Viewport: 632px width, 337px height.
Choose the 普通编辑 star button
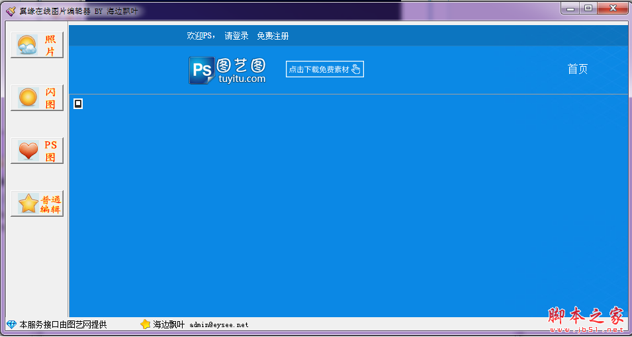[x=37, y=204]
